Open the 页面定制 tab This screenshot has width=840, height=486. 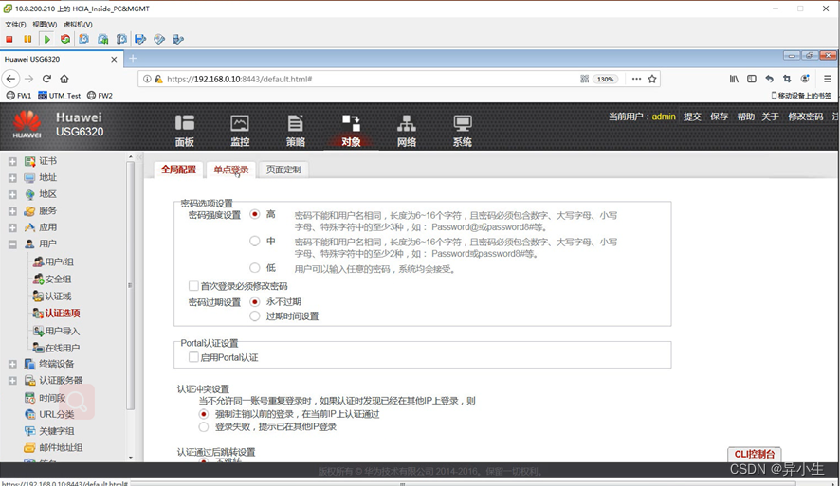click(283, 171)
